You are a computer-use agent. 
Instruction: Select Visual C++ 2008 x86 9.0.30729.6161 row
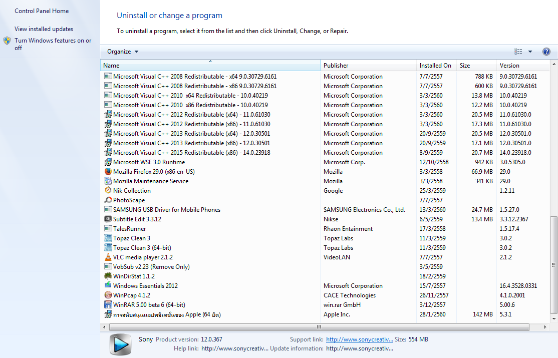pos(325,86)
